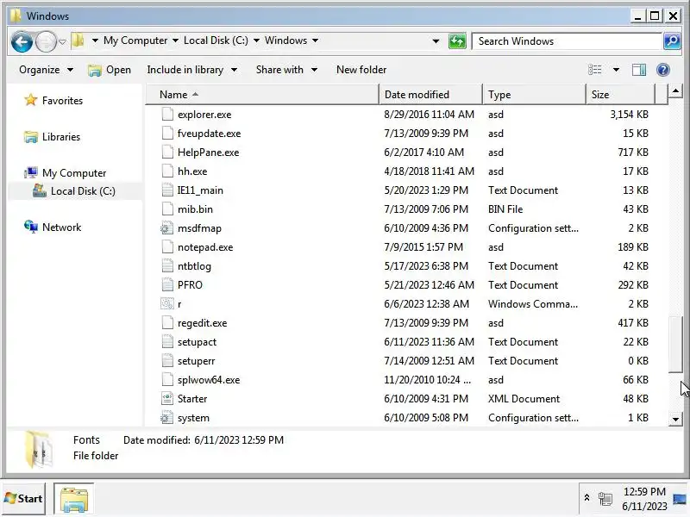This screenshot has height=517, width=690.
Task: Select the regedit.exe file icon
Action: click(167, 322)
